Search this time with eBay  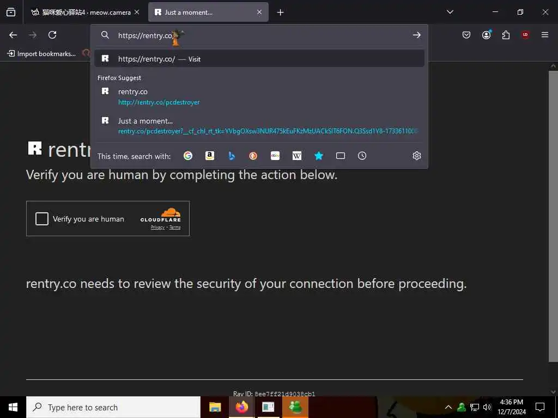pos(275,156)
